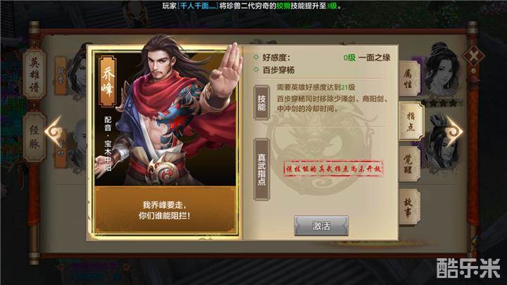507x285 pixels.
Task: Switch to the 属性 tab
Action: pos(408,79)
